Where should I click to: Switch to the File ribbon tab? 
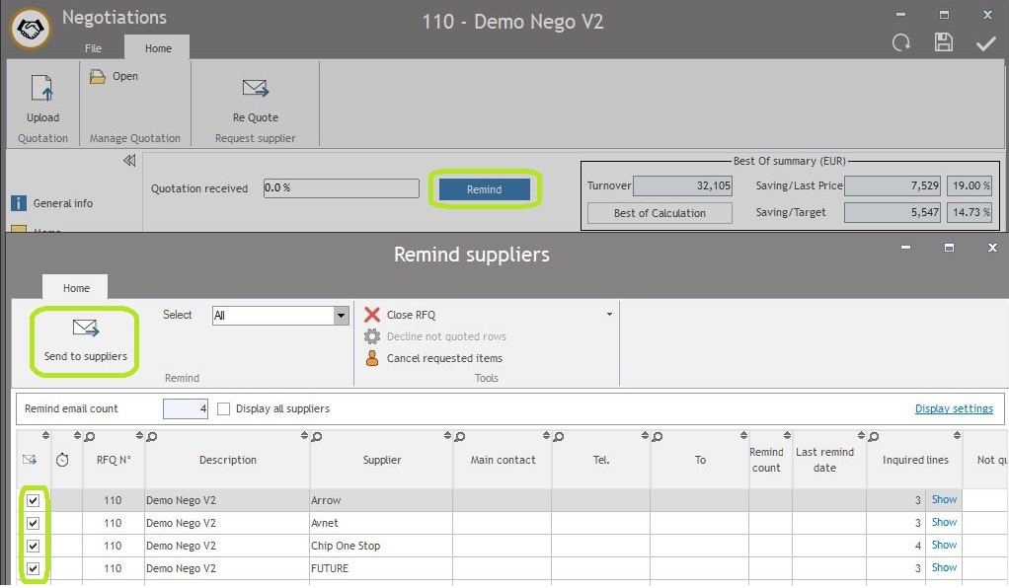coord(93,48)
